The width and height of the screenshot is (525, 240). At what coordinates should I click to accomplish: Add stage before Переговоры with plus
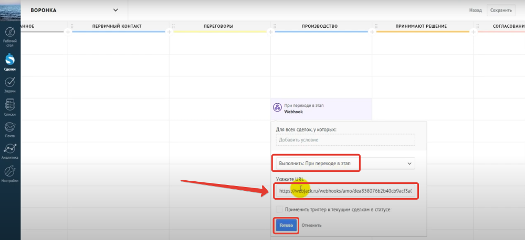pos(169,32)
